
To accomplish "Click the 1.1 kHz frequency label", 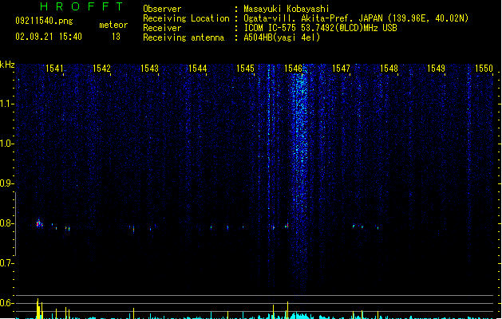I will [6, 104].
